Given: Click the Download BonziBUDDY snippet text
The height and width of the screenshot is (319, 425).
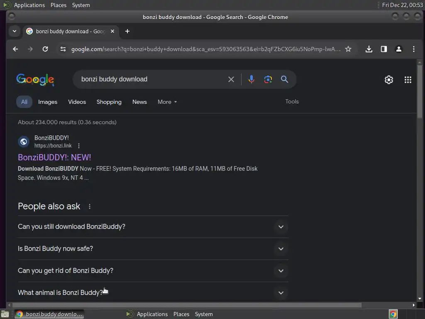Looking at the screenshot, I should point(138,173).
